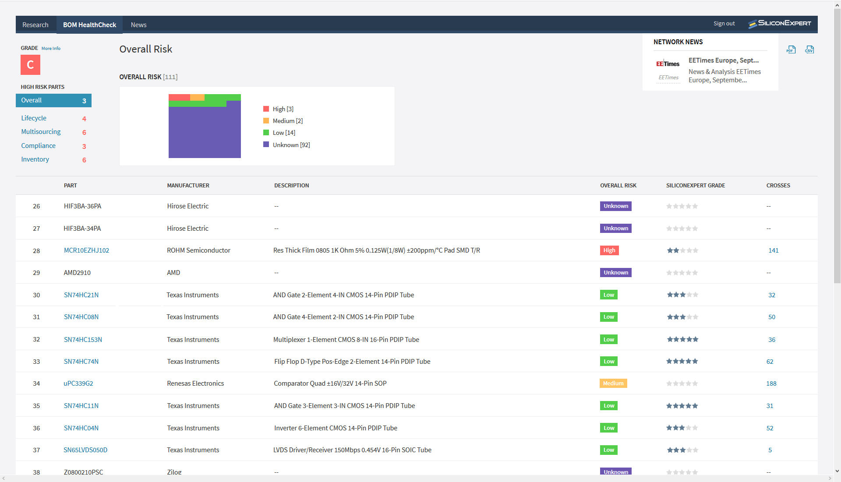Open 141 crosses for MCR10EZHJ102

pos(774,250)
